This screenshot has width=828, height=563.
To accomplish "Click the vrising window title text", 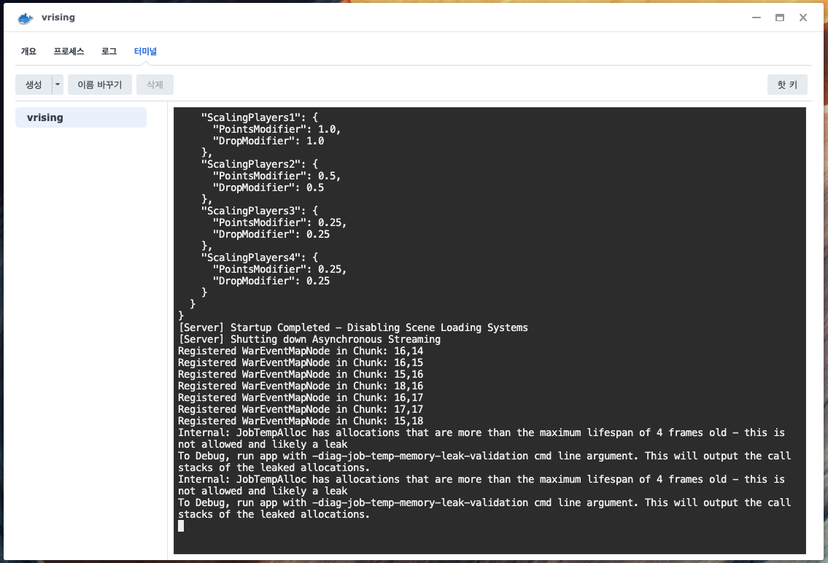I will 58,18.
